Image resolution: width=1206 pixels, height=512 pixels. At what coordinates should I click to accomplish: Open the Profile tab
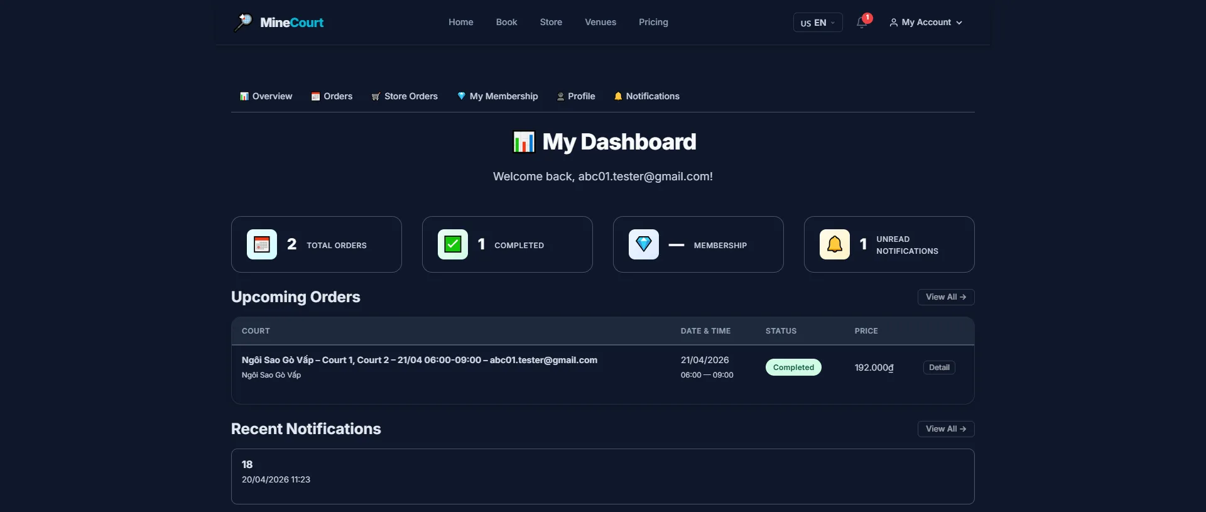pyautogui.click(x=576, y=96)
